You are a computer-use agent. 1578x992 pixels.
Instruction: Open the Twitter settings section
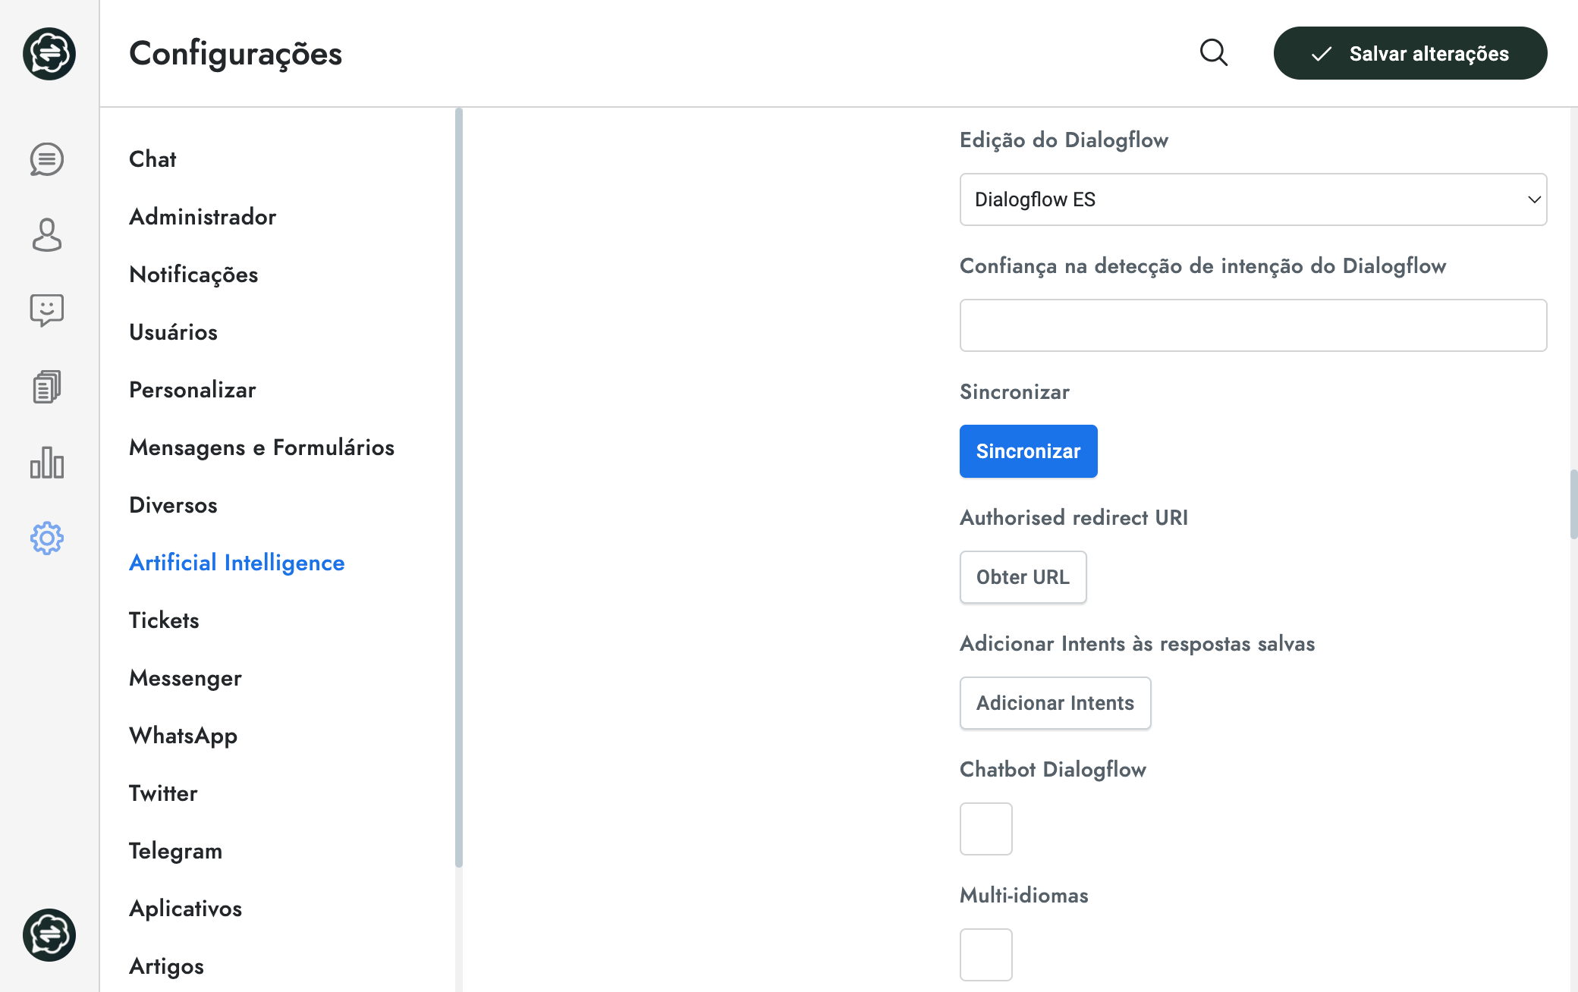coord(163,793)
